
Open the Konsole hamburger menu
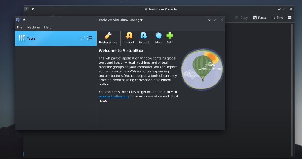click(x=289, y=18)
